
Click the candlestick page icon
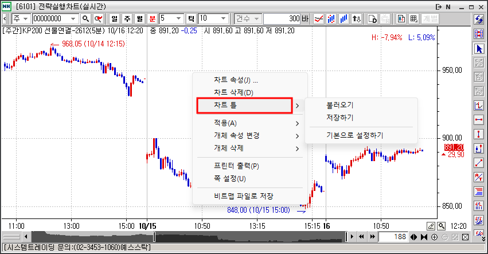(401, 19)
